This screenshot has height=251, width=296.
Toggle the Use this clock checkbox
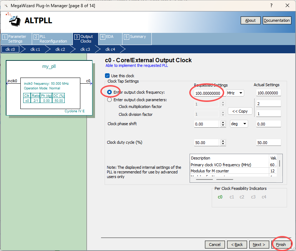(107, 76)
